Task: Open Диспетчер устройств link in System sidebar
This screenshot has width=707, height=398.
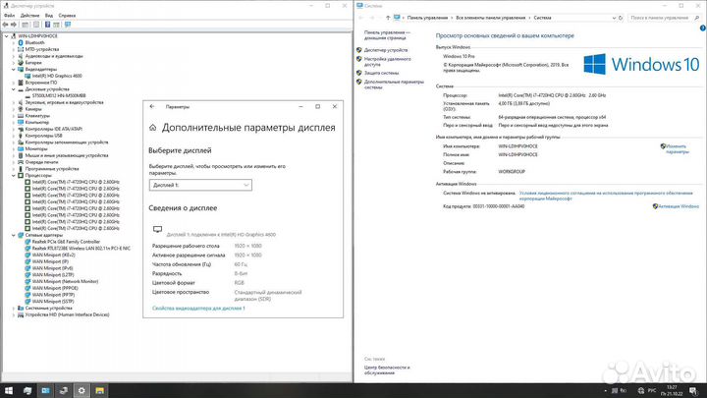Action: 386,50
